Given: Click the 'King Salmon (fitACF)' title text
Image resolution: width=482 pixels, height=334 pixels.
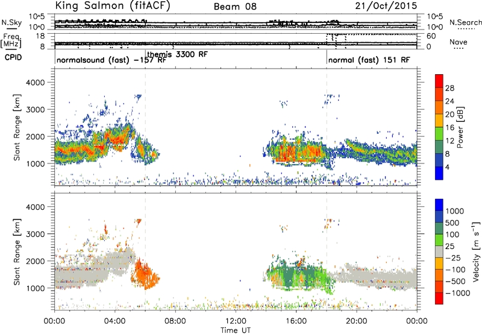Looking at the screenshot, I should 112,6.
